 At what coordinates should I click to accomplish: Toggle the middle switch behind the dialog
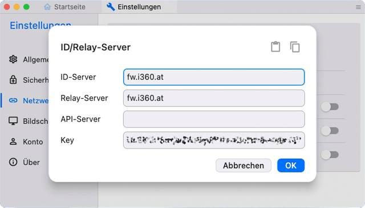330,131
